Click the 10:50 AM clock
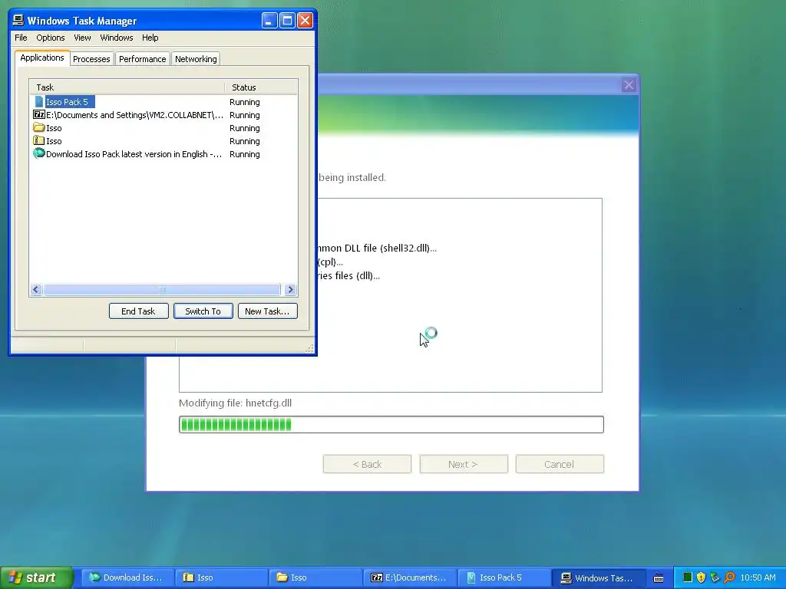Screen dimensions: 786x589 pos(758,577)
